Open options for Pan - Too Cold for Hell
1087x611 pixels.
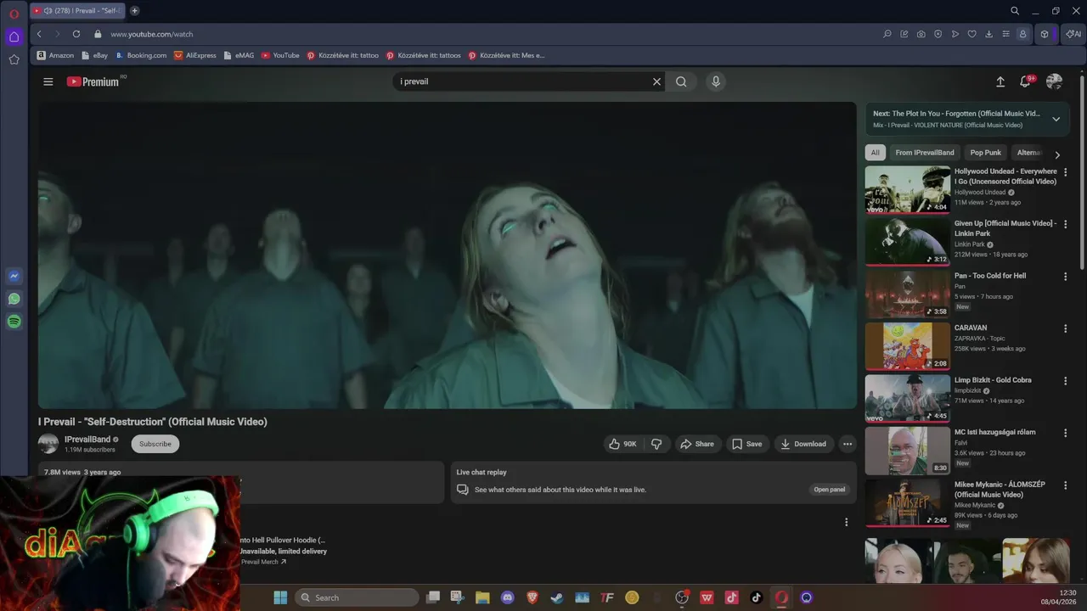pos(1066,277)
